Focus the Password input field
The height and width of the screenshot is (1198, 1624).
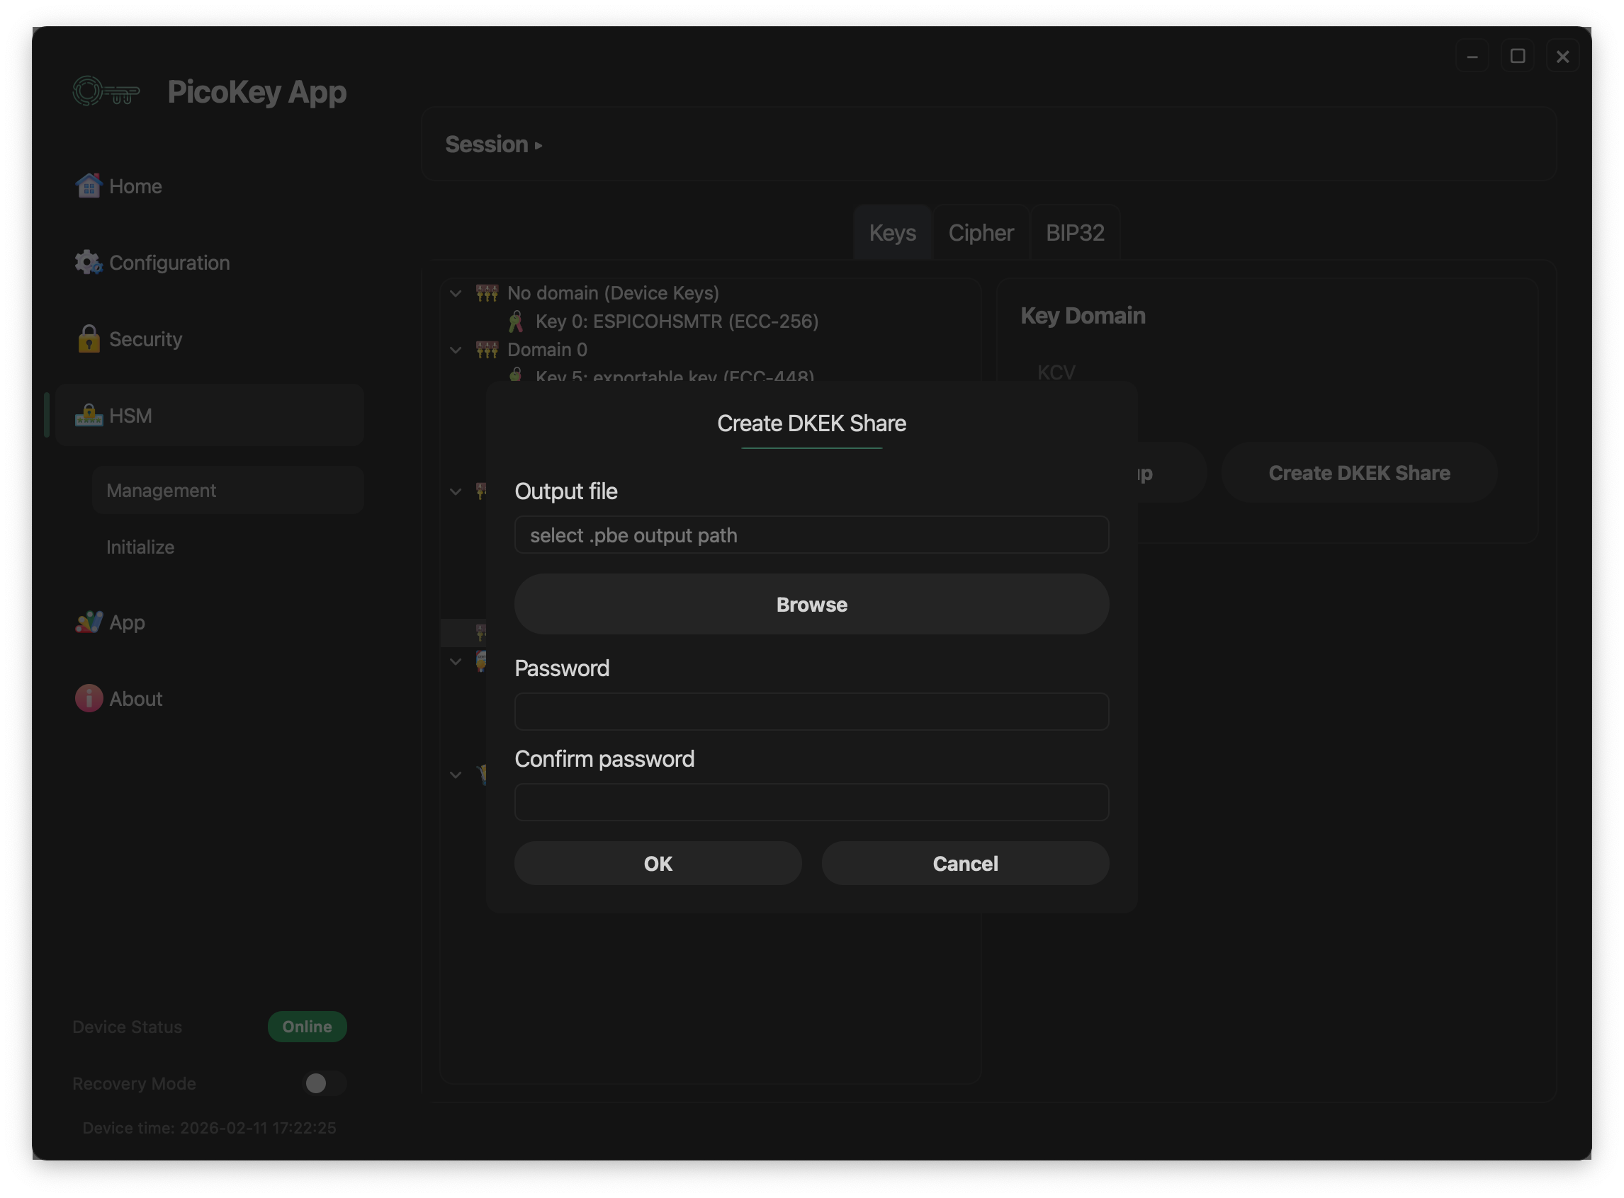click(811, 712)
